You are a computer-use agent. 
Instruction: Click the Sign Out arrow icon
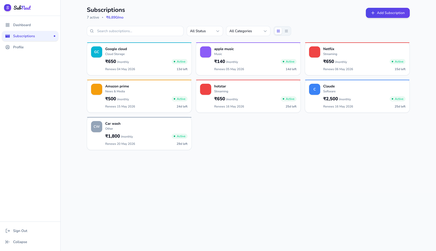tap(8, 231)
